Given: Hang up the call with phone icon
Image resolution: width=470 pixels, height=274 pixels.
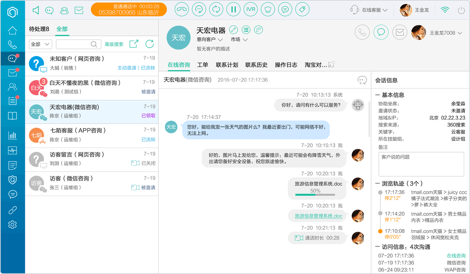Looking at the screenshot, I should click(182, 10).
